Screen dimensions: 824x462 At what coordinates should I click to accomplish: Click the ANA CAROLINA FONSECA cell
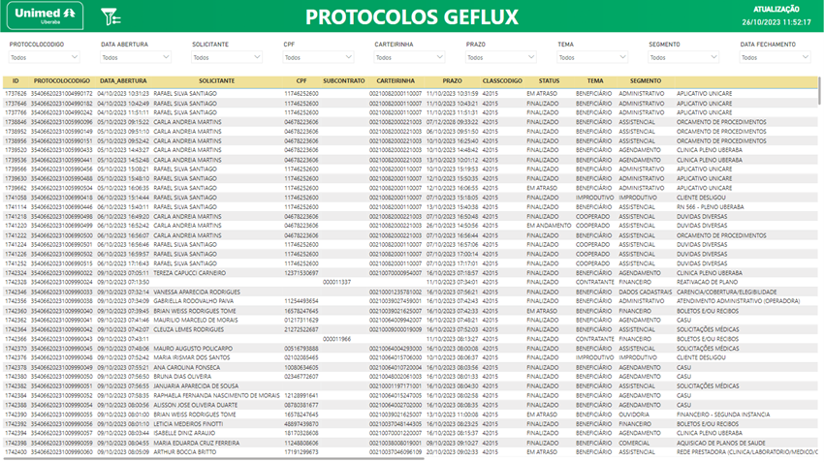[x=186, y=367]
